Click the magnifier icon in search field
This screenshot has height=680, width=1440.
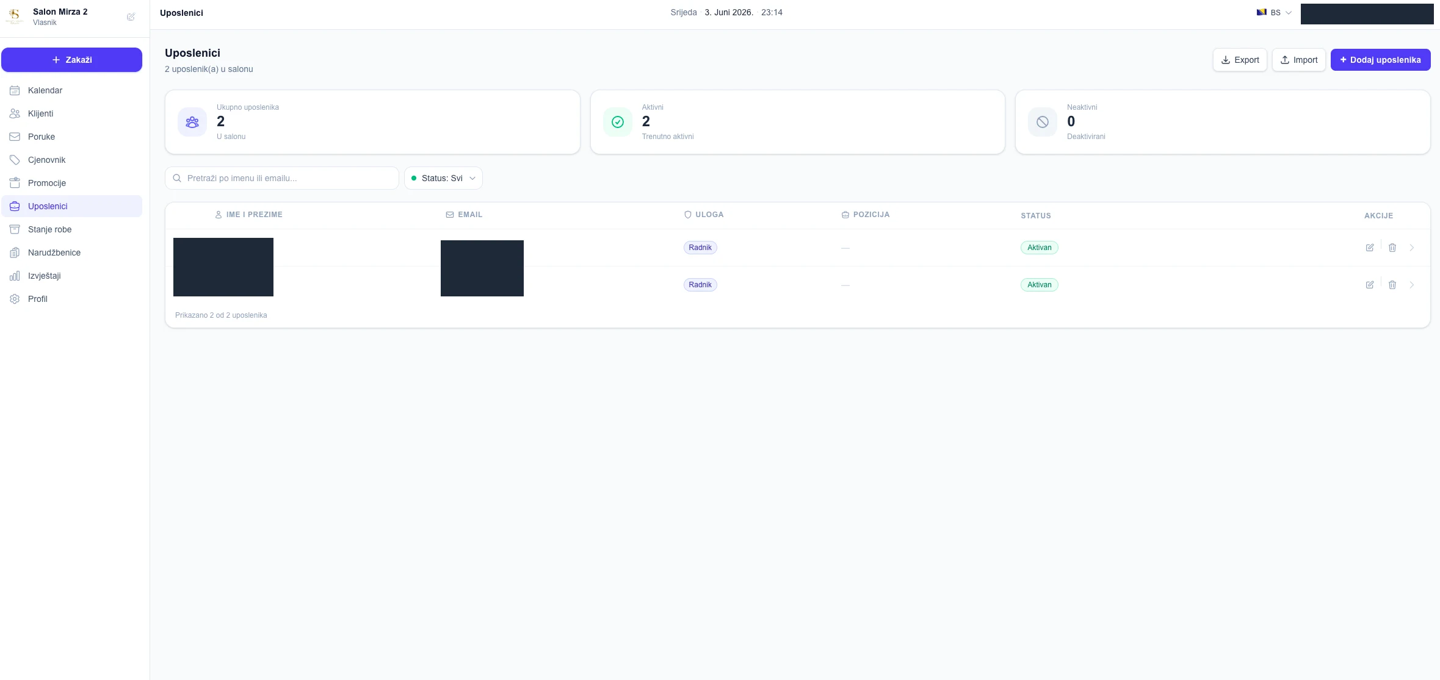tap(177, 178)
